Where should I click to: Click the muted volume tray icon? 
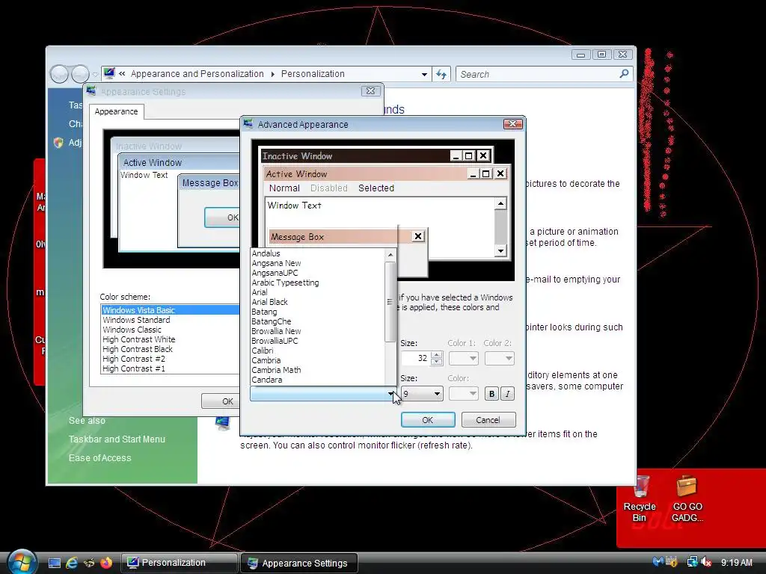click(x=706, y=562)
